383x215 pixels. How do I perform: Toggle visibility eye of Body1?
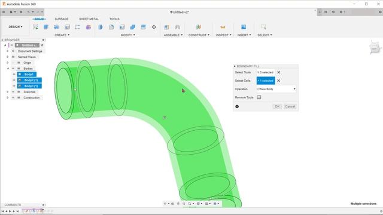click(14, 74)
